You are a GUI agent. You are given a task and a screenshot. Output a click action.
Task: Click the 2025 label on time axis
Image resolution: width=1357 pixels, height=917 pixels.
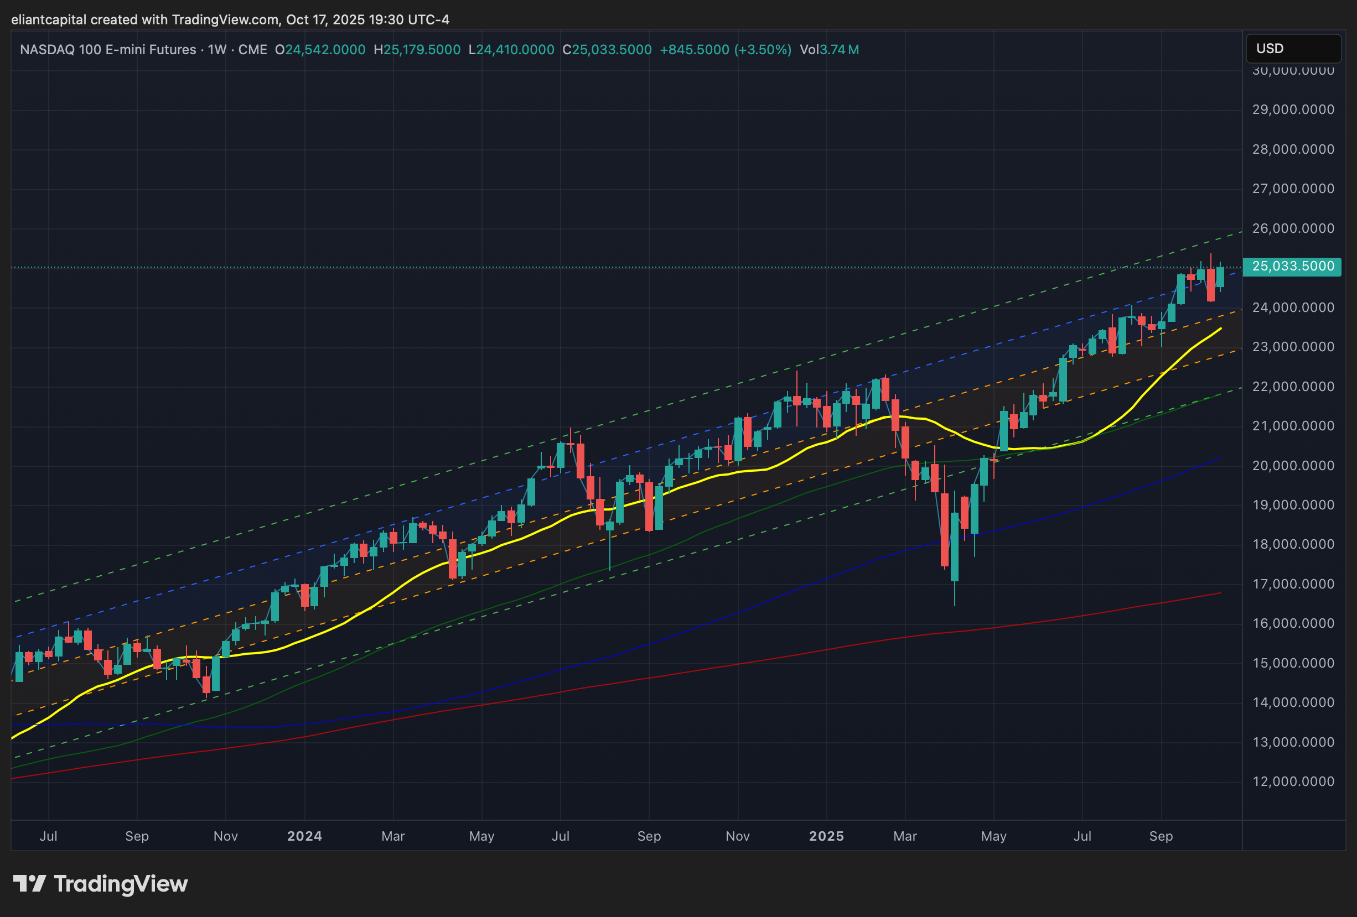826,836
